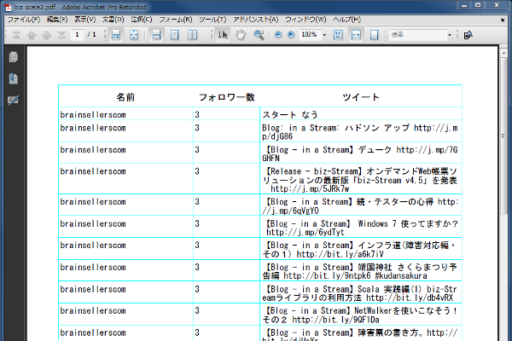Click follower count 3 in Windows 7 row
The image size is (512, 341).
pos(197,223)
